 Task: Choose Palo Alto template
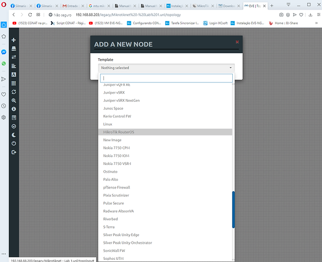coord(165,179)
